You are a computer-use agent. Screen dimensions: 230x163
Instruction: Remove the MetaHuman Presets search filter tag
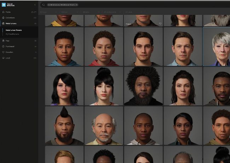[x=76, y=5]
